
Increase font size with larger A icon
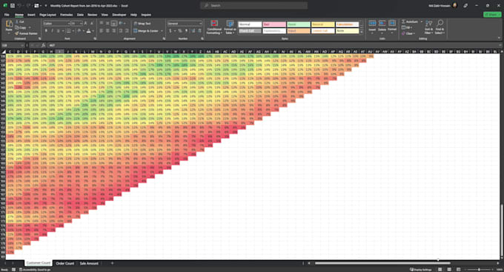[85, 24]
